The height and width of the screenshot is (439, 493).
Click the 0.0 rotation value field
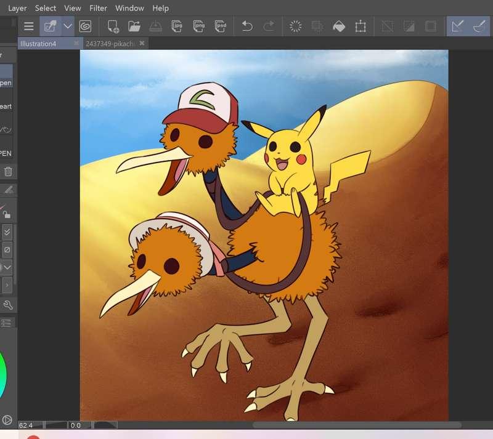(x=80, y=425)
